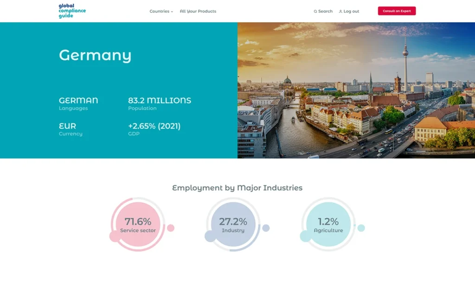Select the 27.2% Industry circle
475x283 pixels.
pyautogui.click(x=233, y=225)
